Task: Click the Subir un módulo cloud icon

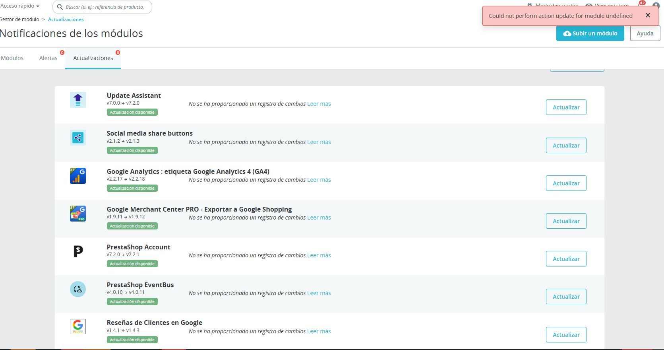Action: pyautogui.click(x=567, y=33)
